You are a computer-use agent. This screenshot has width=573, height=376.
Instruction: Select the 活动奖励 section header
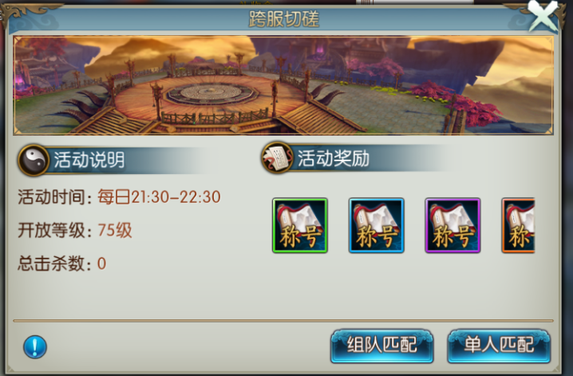coord(334,158)
